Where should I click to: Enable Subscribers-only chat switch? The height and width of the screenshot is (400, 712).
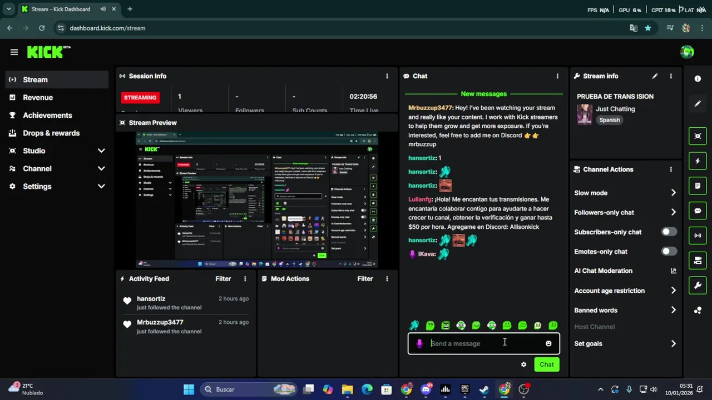[669, 232]
